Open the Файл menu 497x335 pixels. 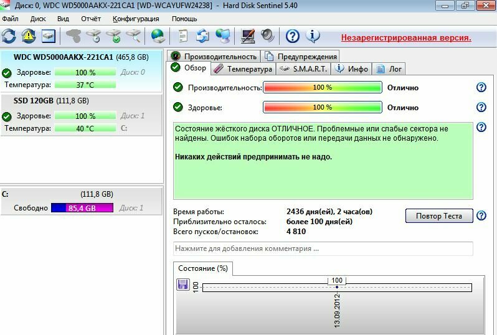point(10,19)
